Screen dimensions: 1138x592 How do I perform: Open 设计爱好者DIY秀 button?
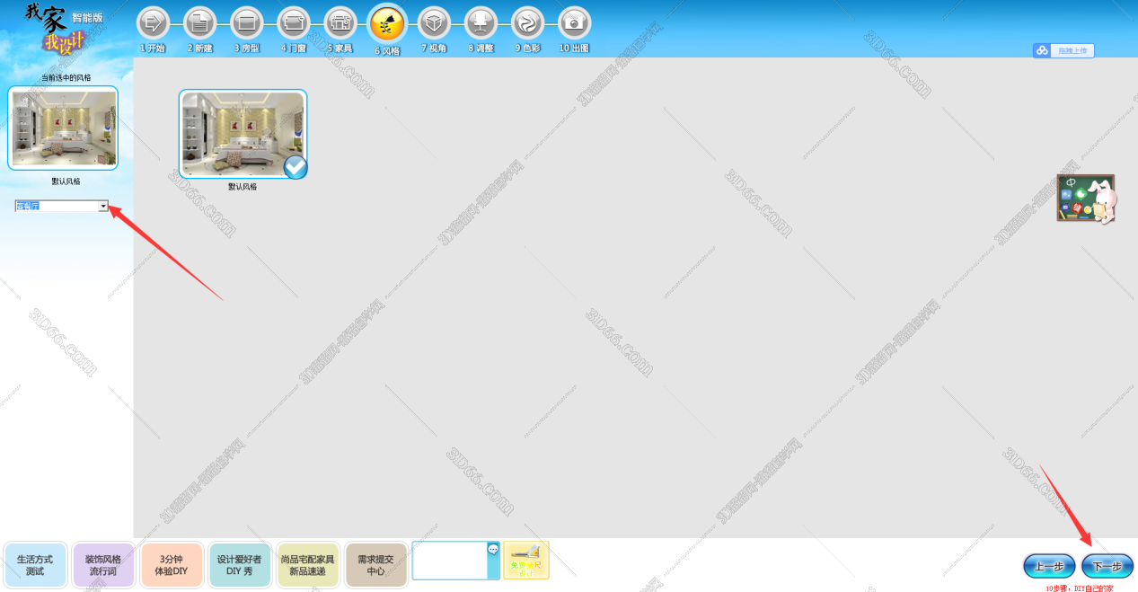tap(239, 564)
